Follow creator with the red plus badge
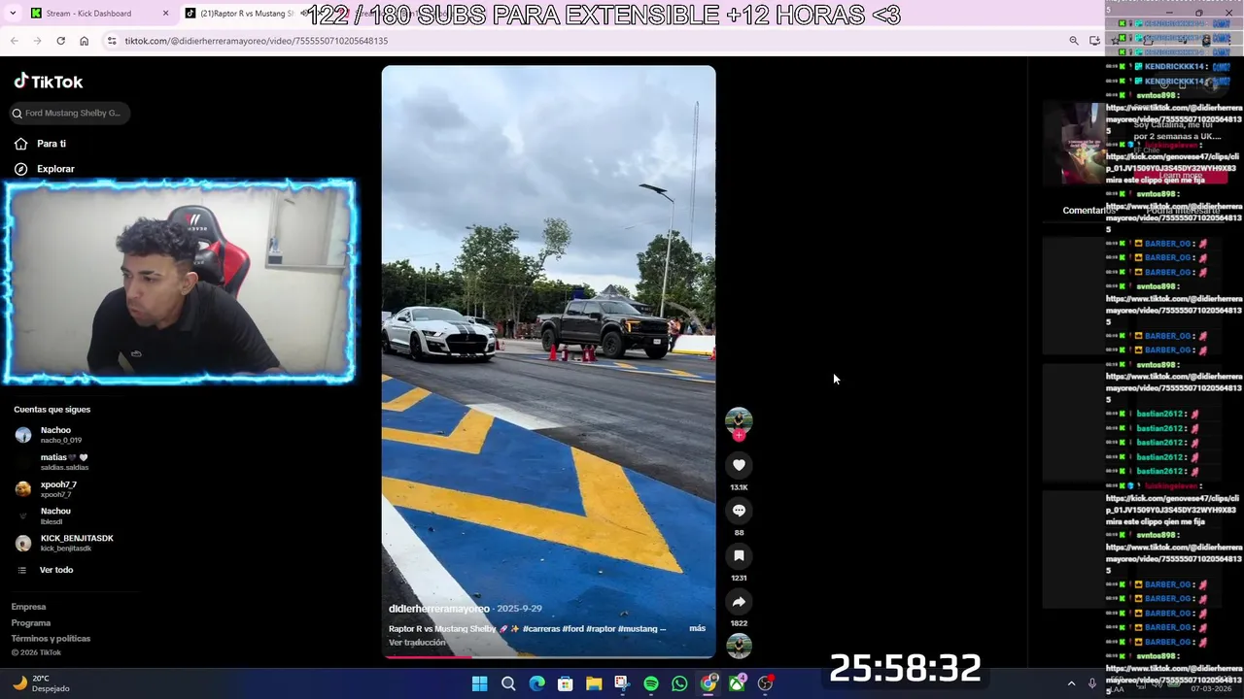Viewport: 1244px width, 699px height. (x=739, y=435)
